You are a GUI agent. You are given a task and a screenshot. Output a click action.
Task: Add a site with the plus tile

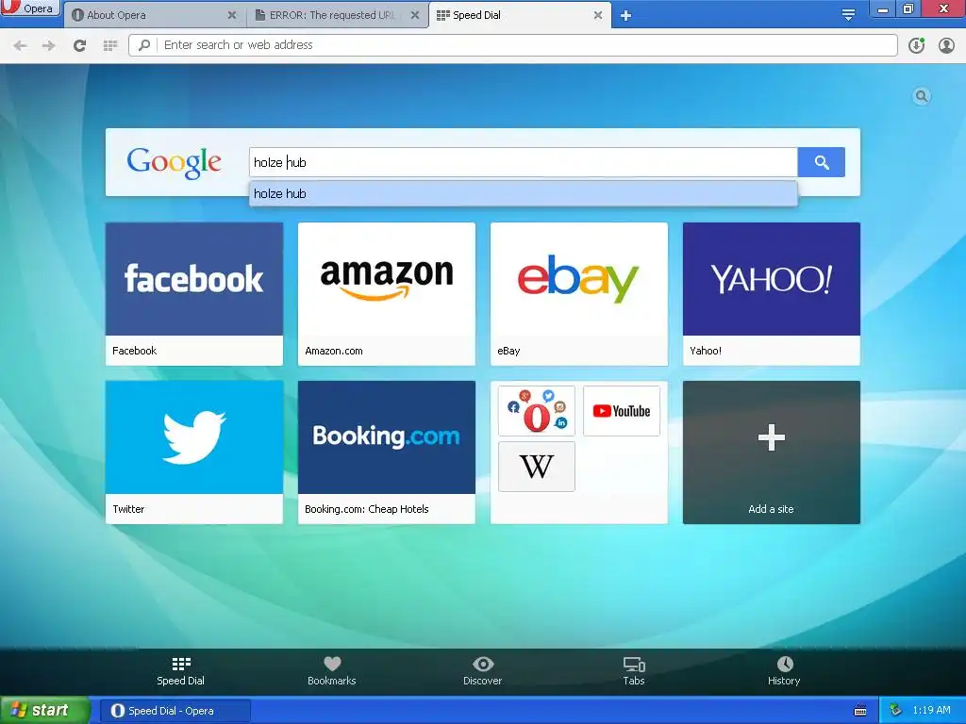(x=772, y=452)
